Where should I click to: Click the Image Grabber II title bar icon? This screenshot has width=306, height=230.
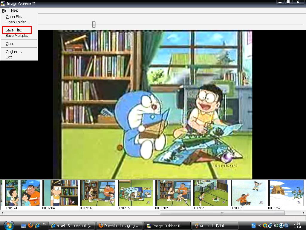pos(3,4)
